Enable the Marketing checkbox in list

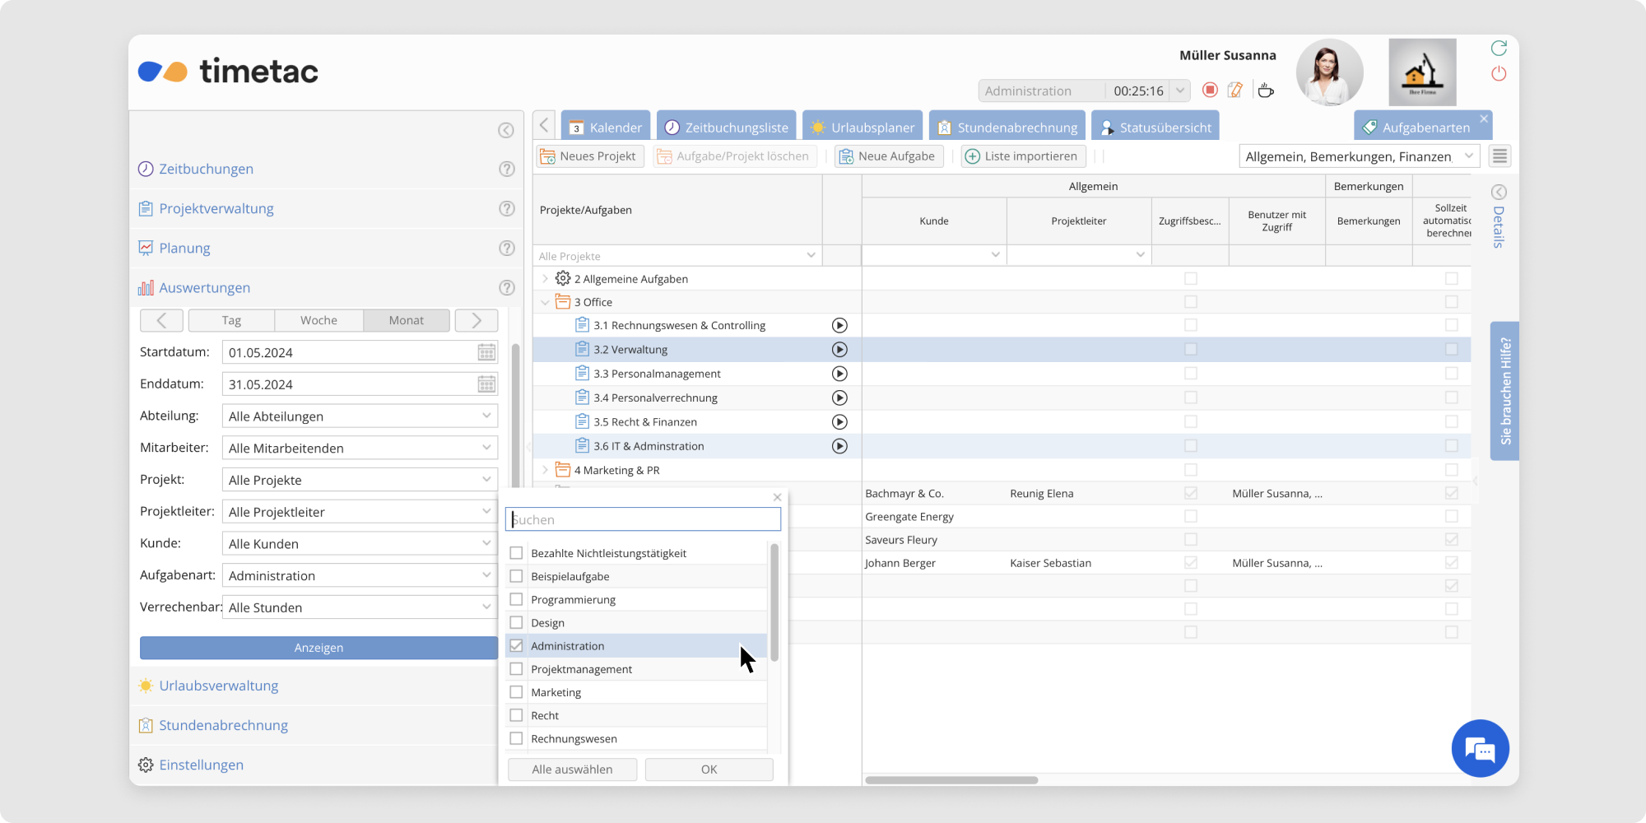pyautogui.click(x=517, y=692)
